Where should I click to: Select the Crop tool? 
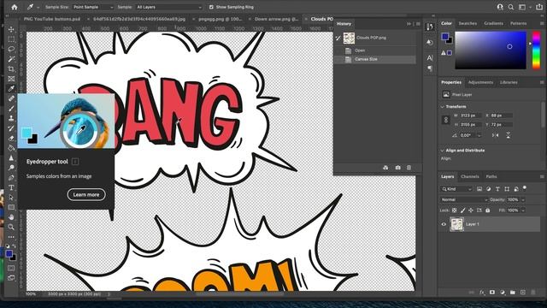click(x=11, y=68)
